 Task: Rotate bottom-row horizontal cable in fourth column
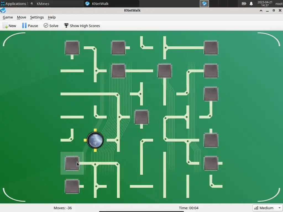tap(141, 186)
